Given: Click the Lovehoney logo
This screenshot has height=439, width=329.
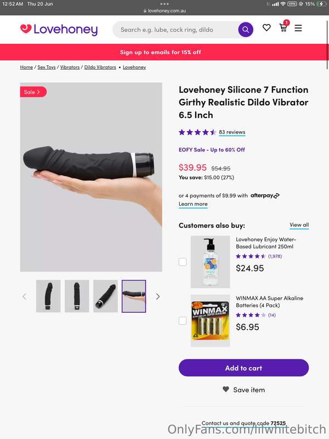Looking at the screenshot, I should (x=59, y=30).
